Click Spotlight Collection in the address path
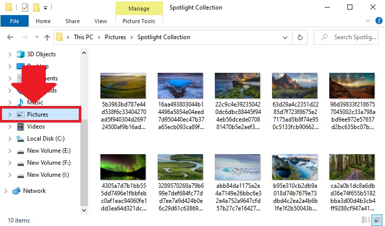Image resolution: width=385 pixels, height=226 pixels. point(164,37)
